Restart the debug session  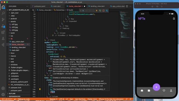[x=100, y=11]
